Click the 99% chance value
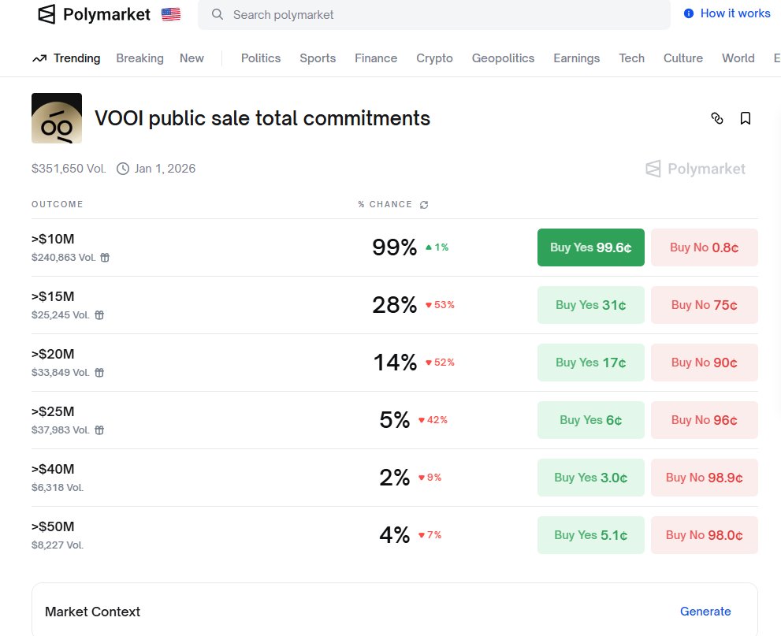 [x=395, y=247]
